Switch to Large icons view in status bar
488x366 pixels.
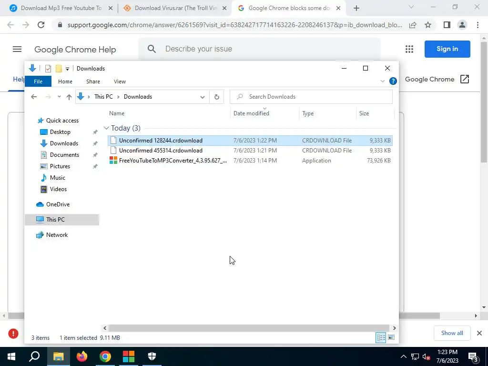coord(391,338)
